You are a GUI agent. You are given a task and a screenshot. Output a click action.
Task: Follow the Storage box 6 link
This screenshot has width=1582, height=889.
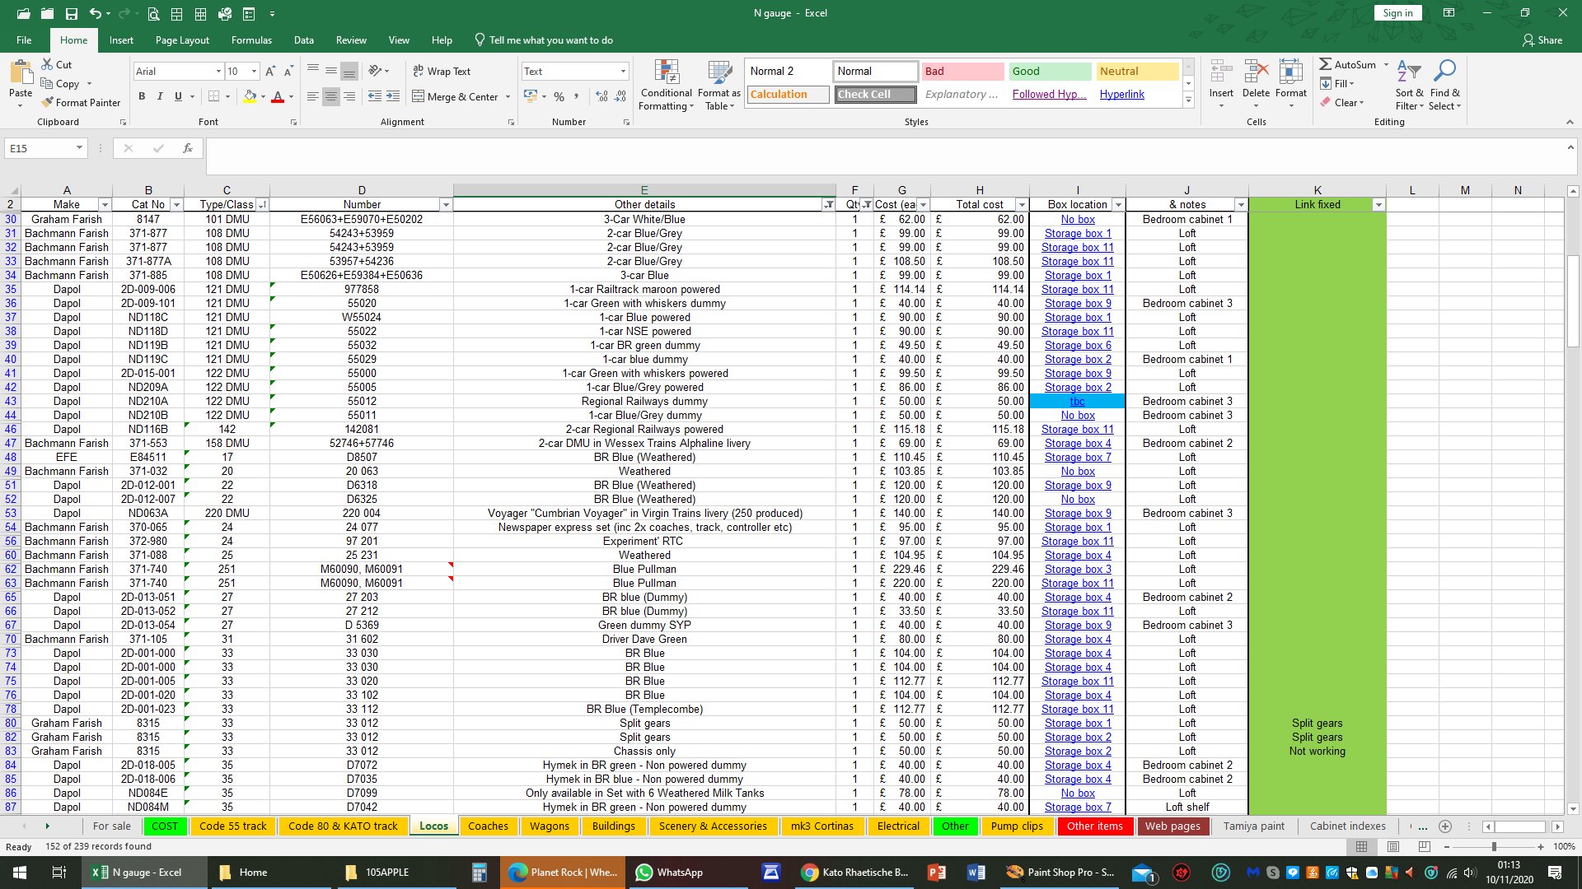[1077, 345]
